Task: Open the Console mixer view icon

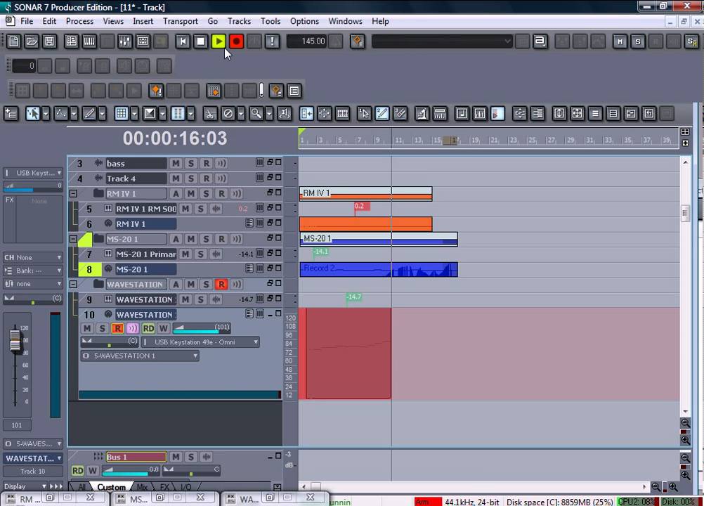Action: (x=125, y=41)
